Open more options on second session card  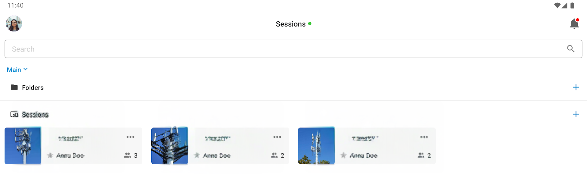point(277,137)
